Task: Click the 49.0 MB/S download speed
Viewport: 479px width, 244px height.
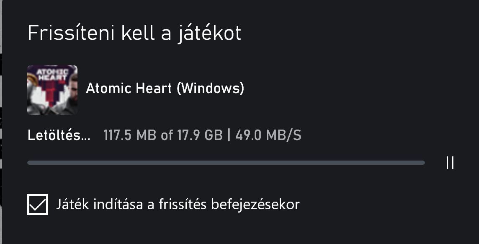Action: (x=268, y=135)
